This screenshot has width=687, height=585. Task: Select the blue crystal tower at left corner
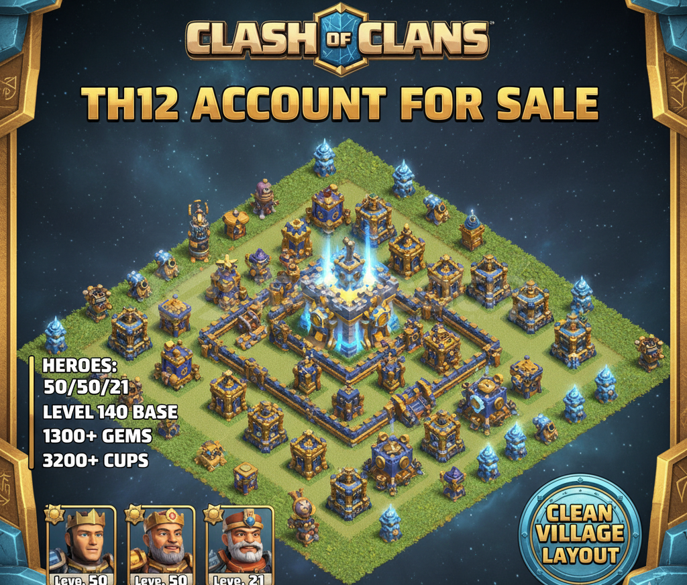pyautogui.click(x=56, y=335)
